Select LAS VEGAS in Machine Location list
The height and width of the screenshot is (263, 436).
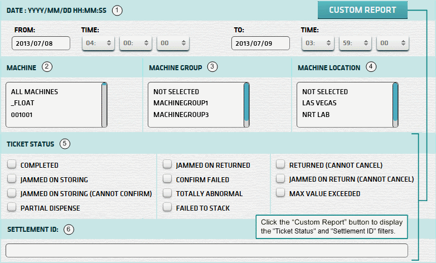[319, 103]
